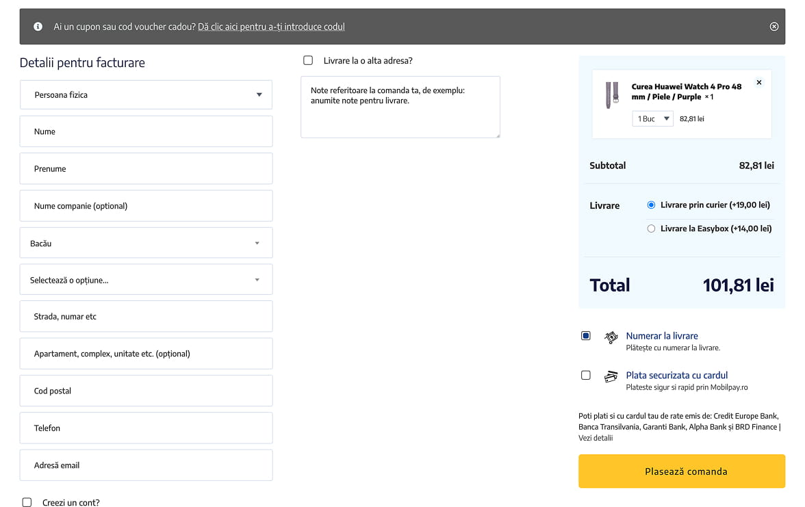Click the credit card payment icon

[x=611, y=376]
